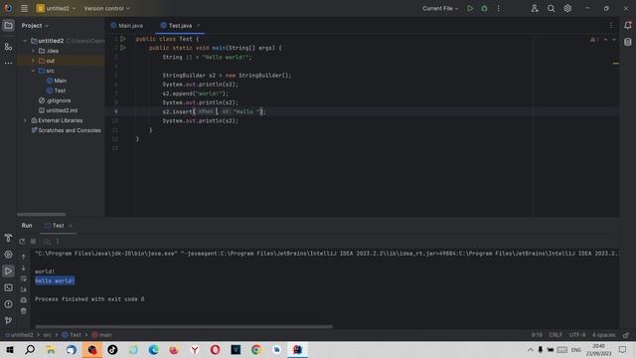The image size is (636, 358).
Task: Open the Build hammer tool window
Action: click(8, 238)
